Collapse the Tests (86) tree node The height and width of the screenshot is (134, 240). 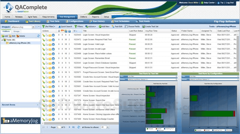coord(2,40)
